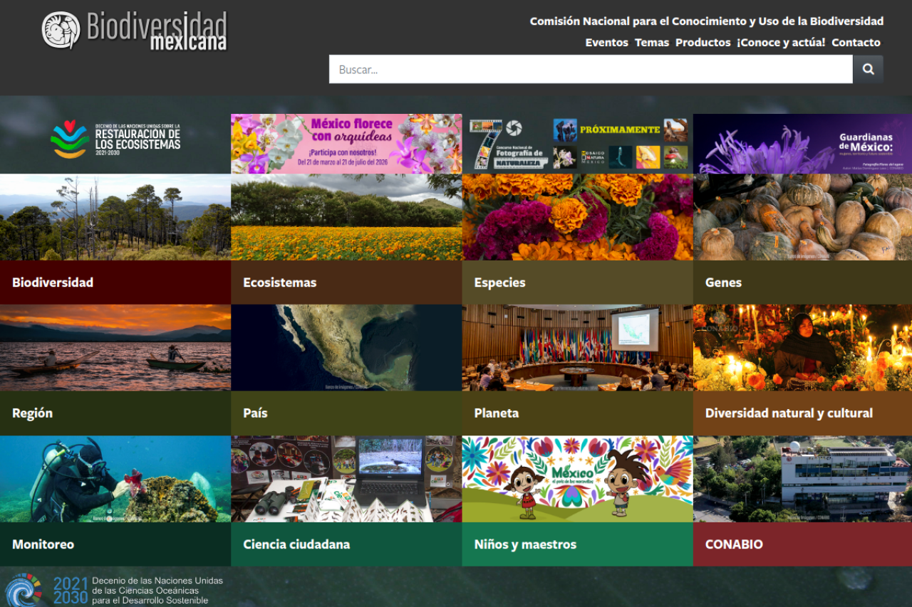
Task: Open the Eventos menu
Action: pos(606,43)
